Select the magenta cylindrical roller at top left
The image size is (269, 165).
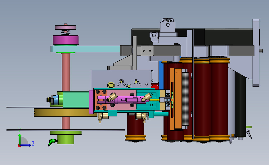[65, 40]
